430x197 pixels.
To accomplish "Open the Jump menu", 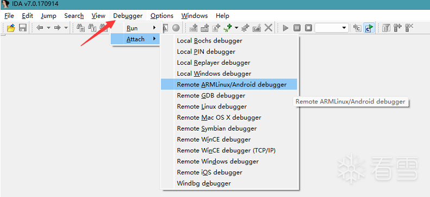I will tap(48, 16).
